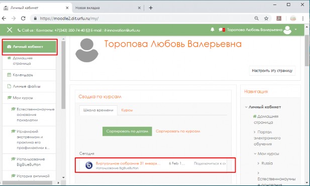Image resolution: width=310 pixels, height=186 pixels.
Task: Select the Личный кабинет browser tab
Action: tap(36, 8)
